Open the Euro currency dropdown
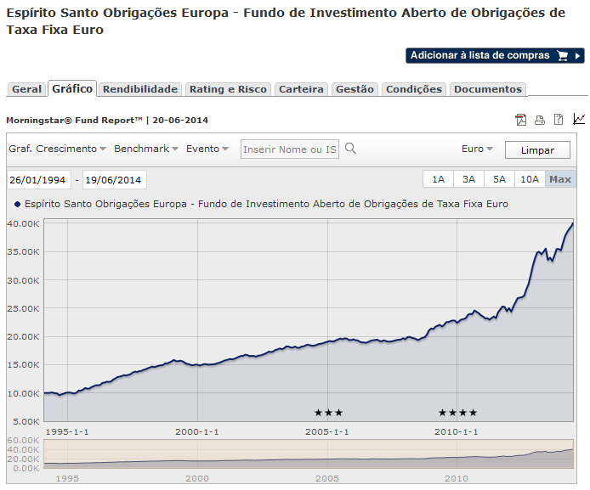 click(x=477, y=149)
